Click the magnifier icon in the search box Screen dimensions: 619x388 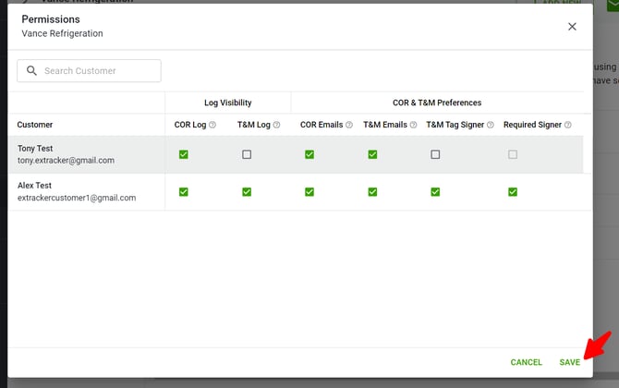click(x=32, y=71)
